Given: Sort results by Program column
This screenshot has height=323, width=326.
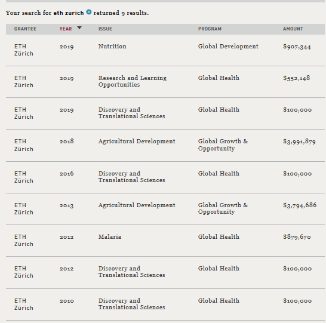Looking at the screenshot, I should [210, 29].
